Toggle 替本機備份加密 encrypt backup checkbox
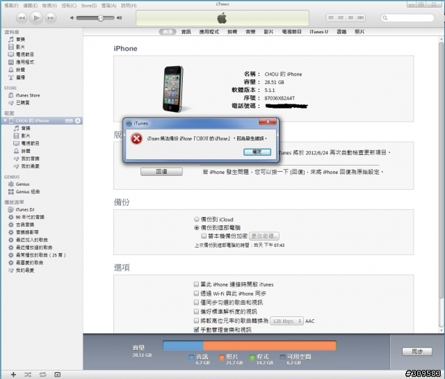 pyautogui.click(x=204, y=236)
